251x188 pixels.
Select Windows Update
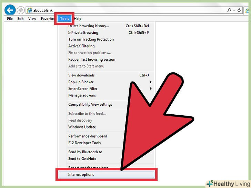(82, 127)
